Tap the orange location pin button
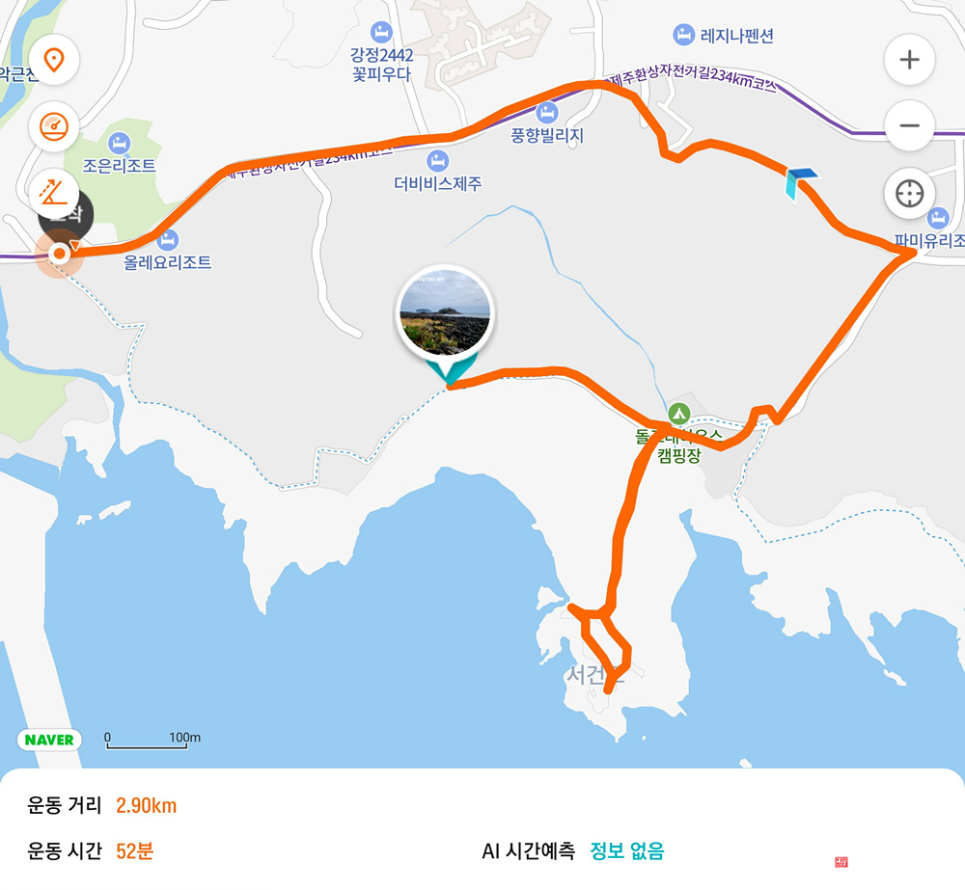The image size is (965, 890). [x=54, y=60]
